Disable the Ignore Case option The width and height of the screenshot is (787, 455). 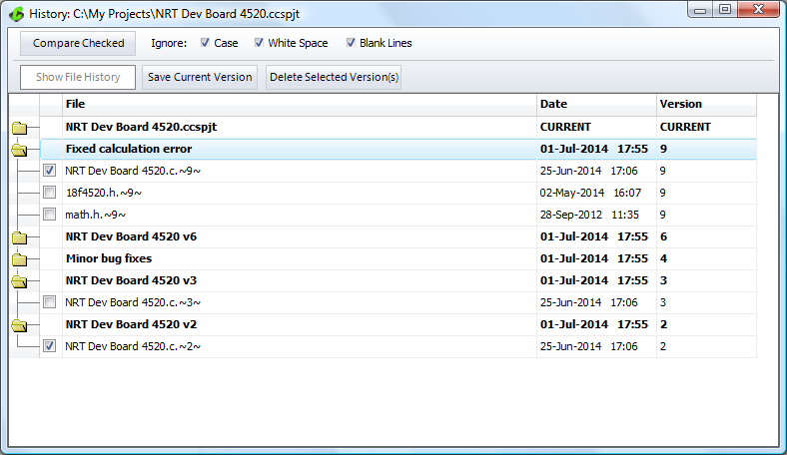(205, 43)
